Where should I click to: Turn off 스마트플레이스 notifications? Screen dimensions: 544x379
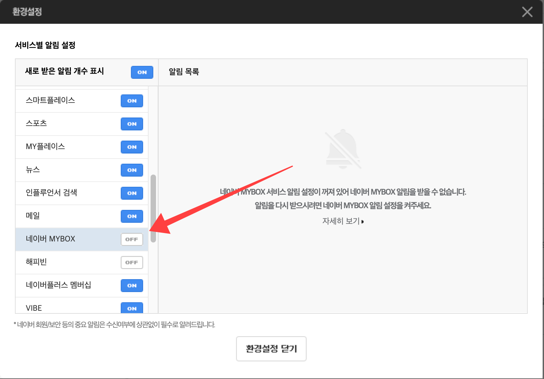click(x=132, y=101)
